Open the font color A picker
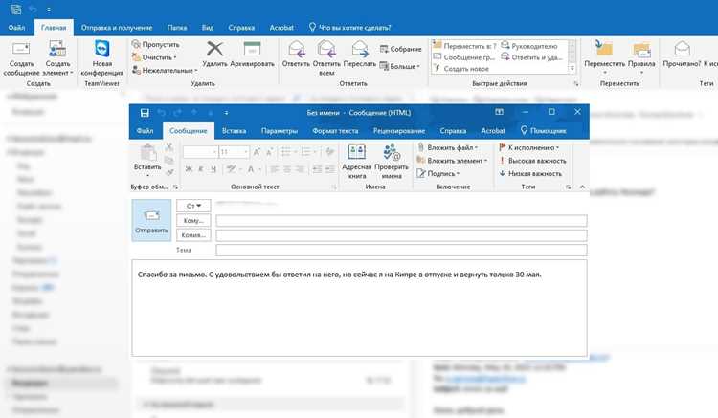This screenshot has width=718, height=418. (251, 169)
